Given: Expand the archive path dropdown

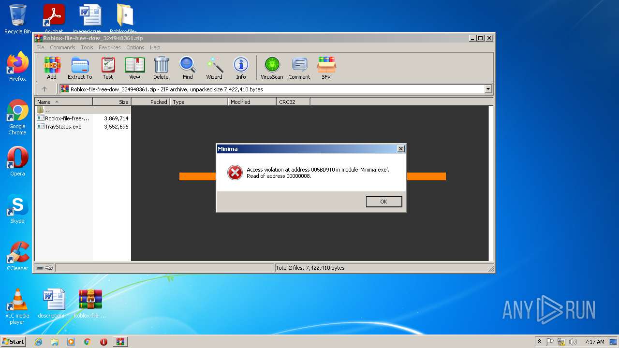Looking at the screenshot, I should 488,89.
